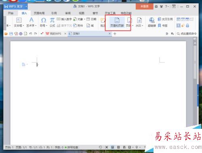The width and height of the screenshot is (202, 153).
Task: Click the print preview icon
Action: pos(25,34)
